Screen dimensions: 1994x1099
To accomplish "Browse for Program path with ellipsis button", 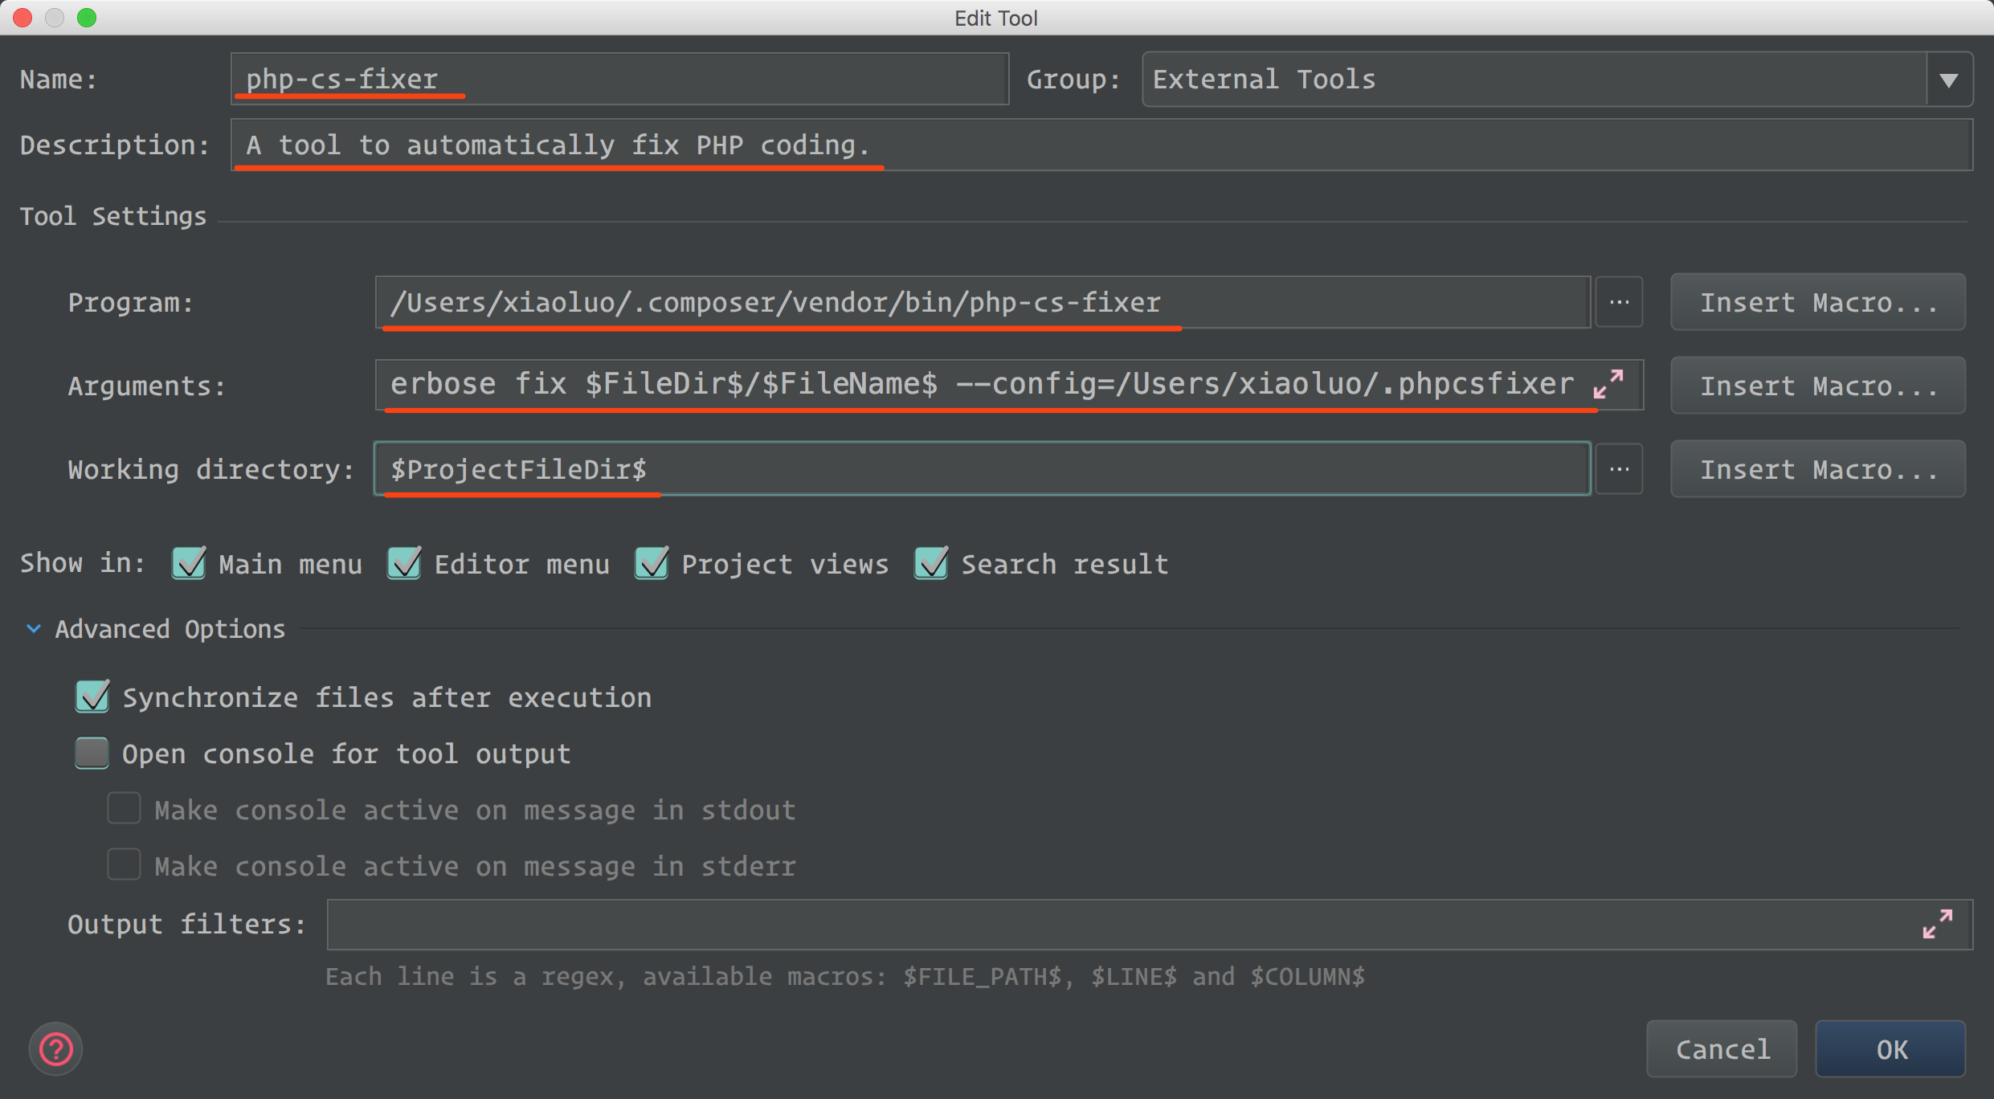I will point(1619,303).
